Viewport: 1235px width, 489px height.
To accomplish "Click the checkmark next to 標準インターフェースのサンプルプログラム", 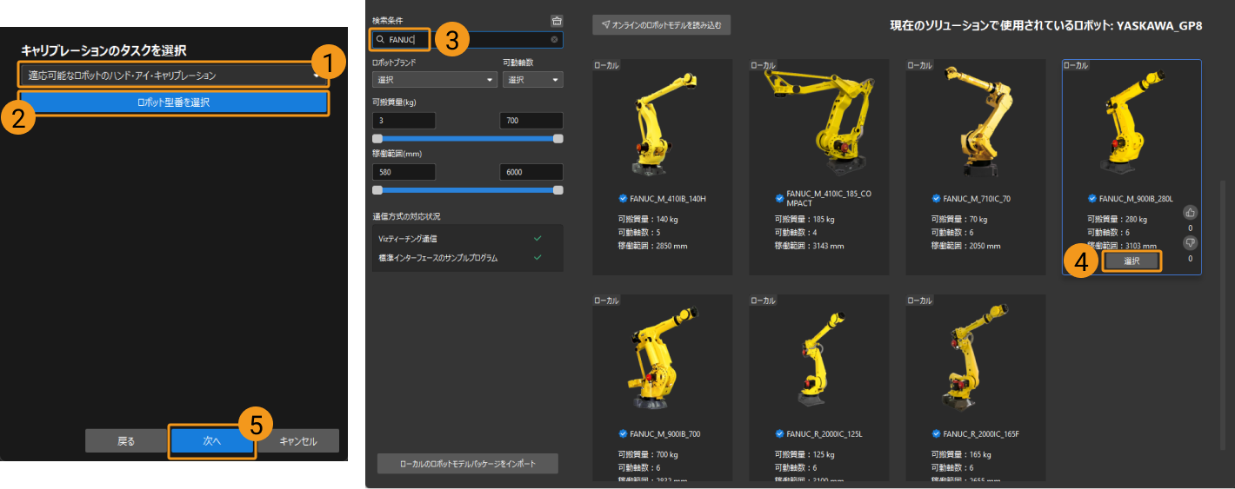I will click(x=537, y=257).
